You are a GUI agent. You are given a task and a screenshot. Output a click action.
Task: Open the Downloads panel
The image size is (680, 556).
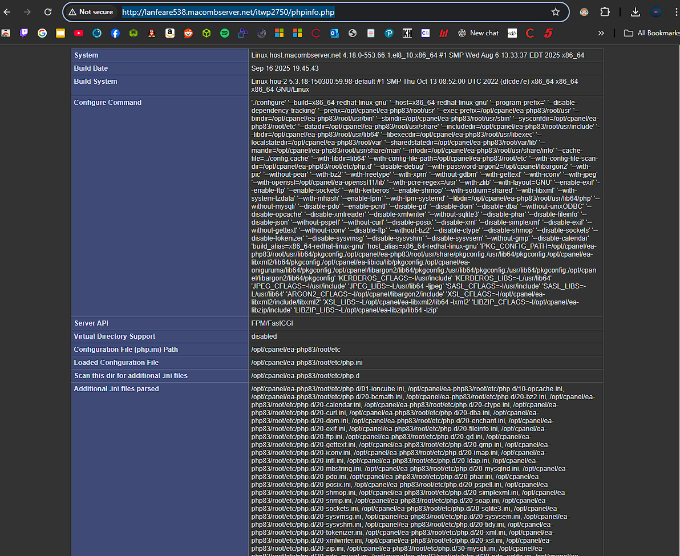click(636, 12)
